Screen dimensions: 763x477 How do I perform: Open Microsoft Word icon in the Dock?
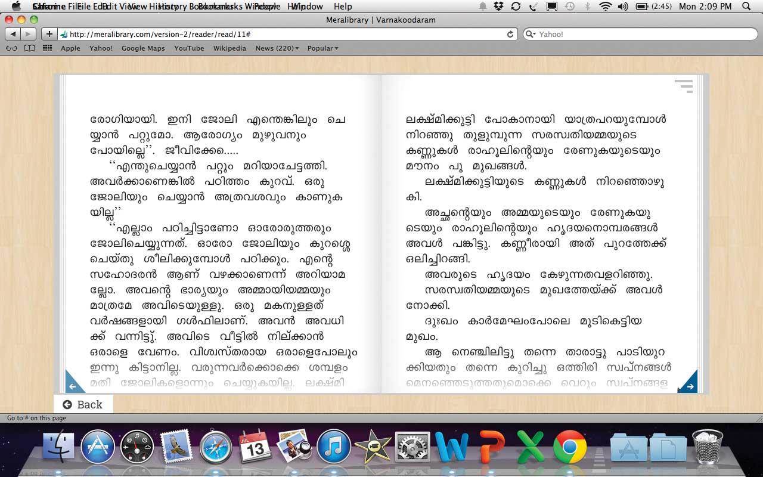point(452,447)
